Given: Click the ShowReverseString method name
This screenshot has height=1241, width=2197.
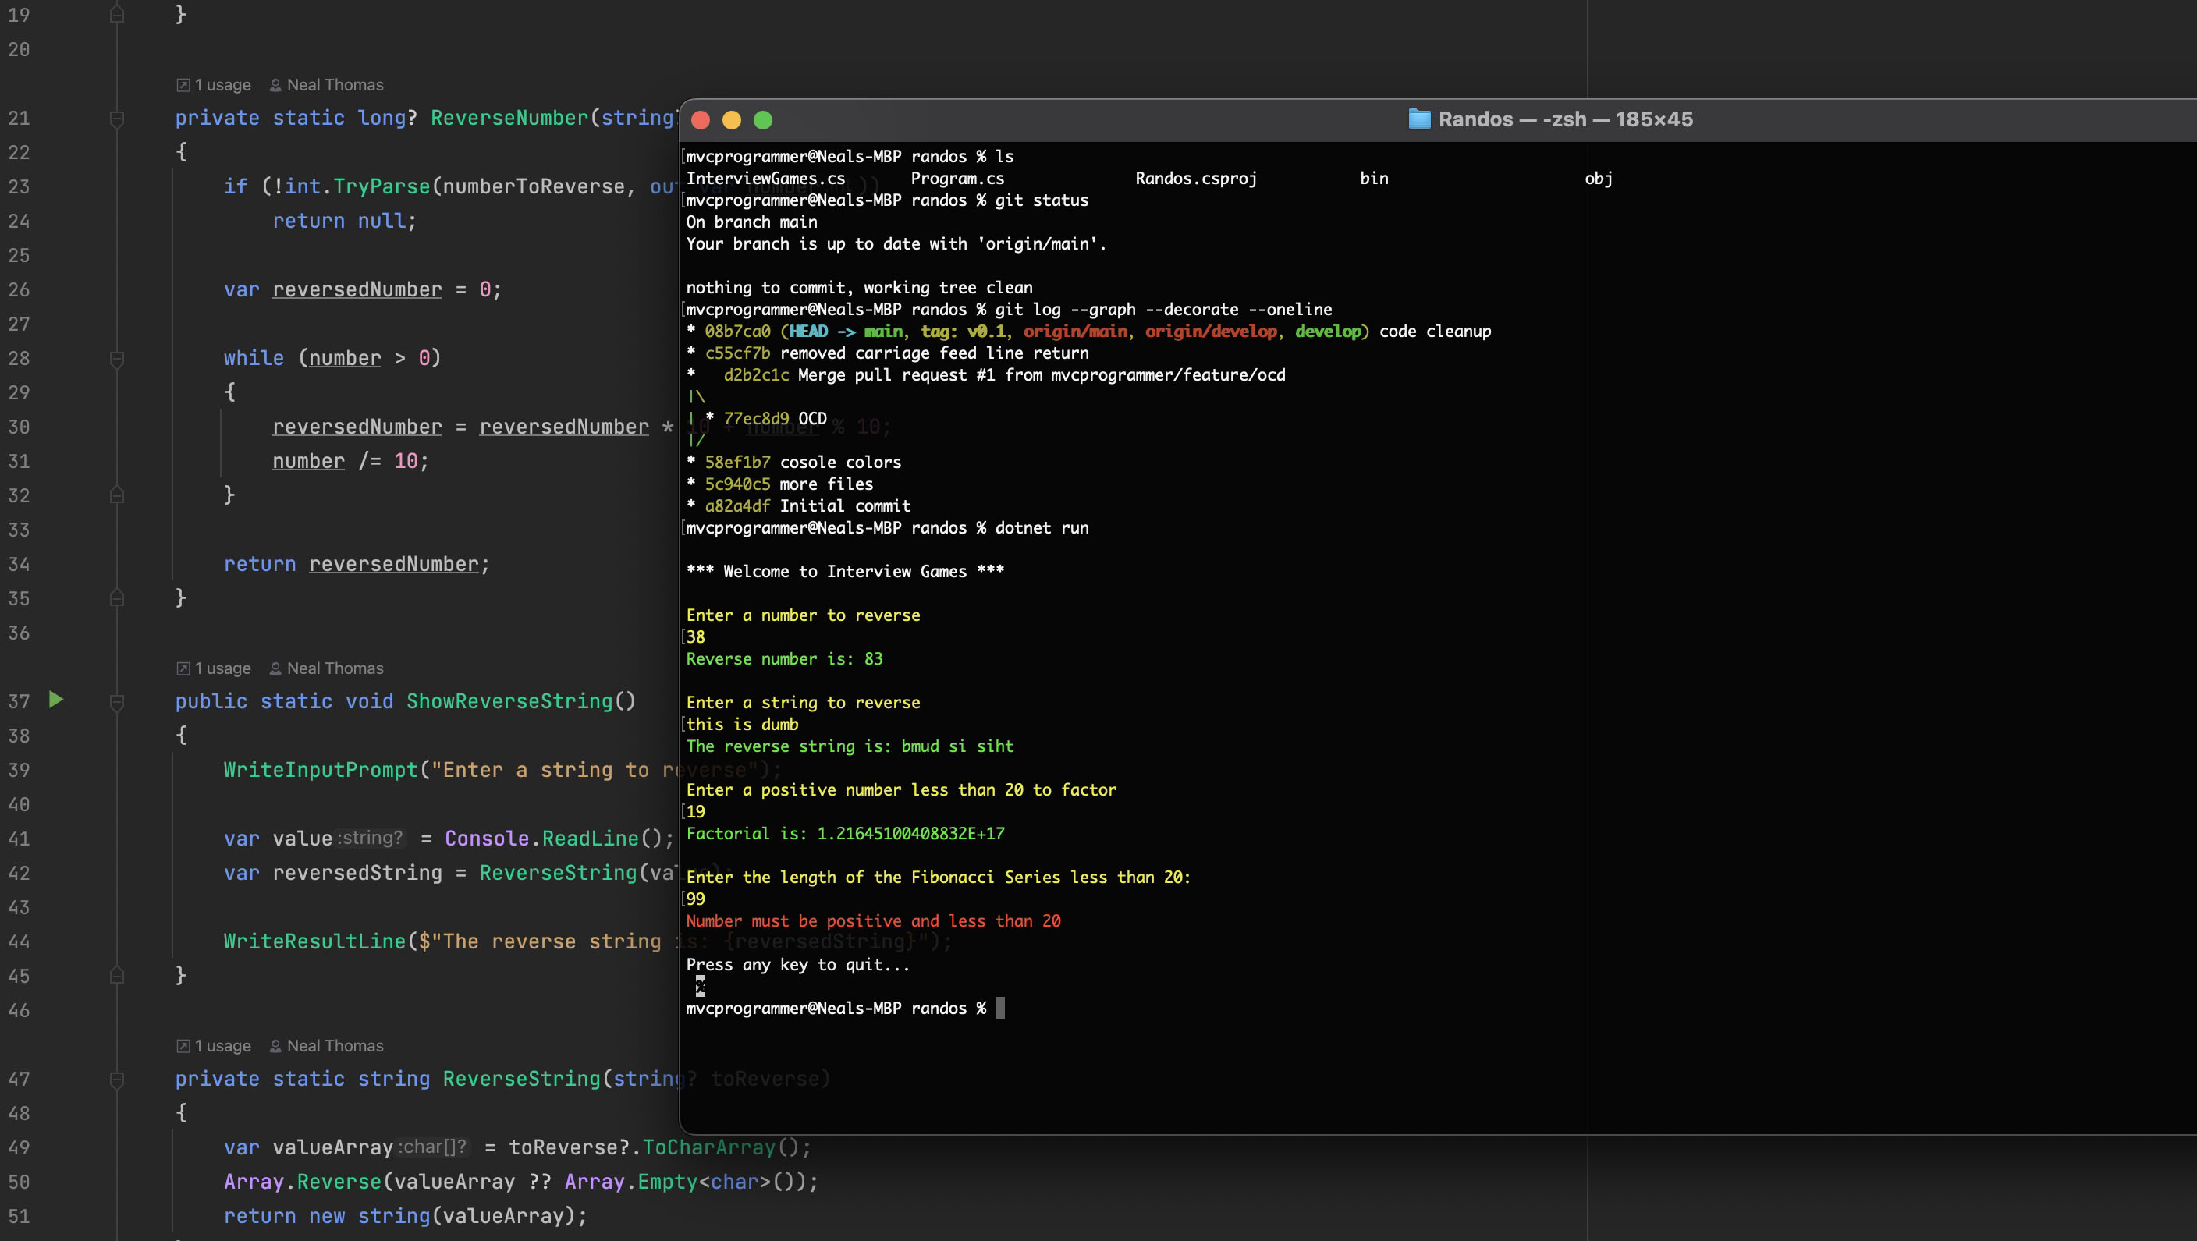Looking at the screenshot, I should tap(509, 701).
